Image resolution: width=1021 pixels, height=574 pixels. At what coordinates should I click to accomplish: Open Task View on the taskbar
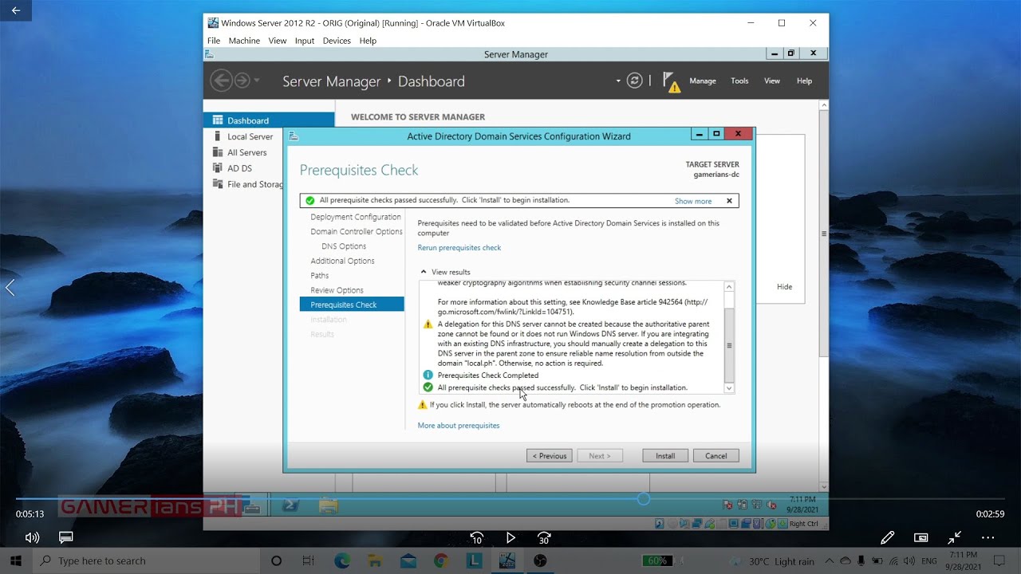tap(308, 560)
